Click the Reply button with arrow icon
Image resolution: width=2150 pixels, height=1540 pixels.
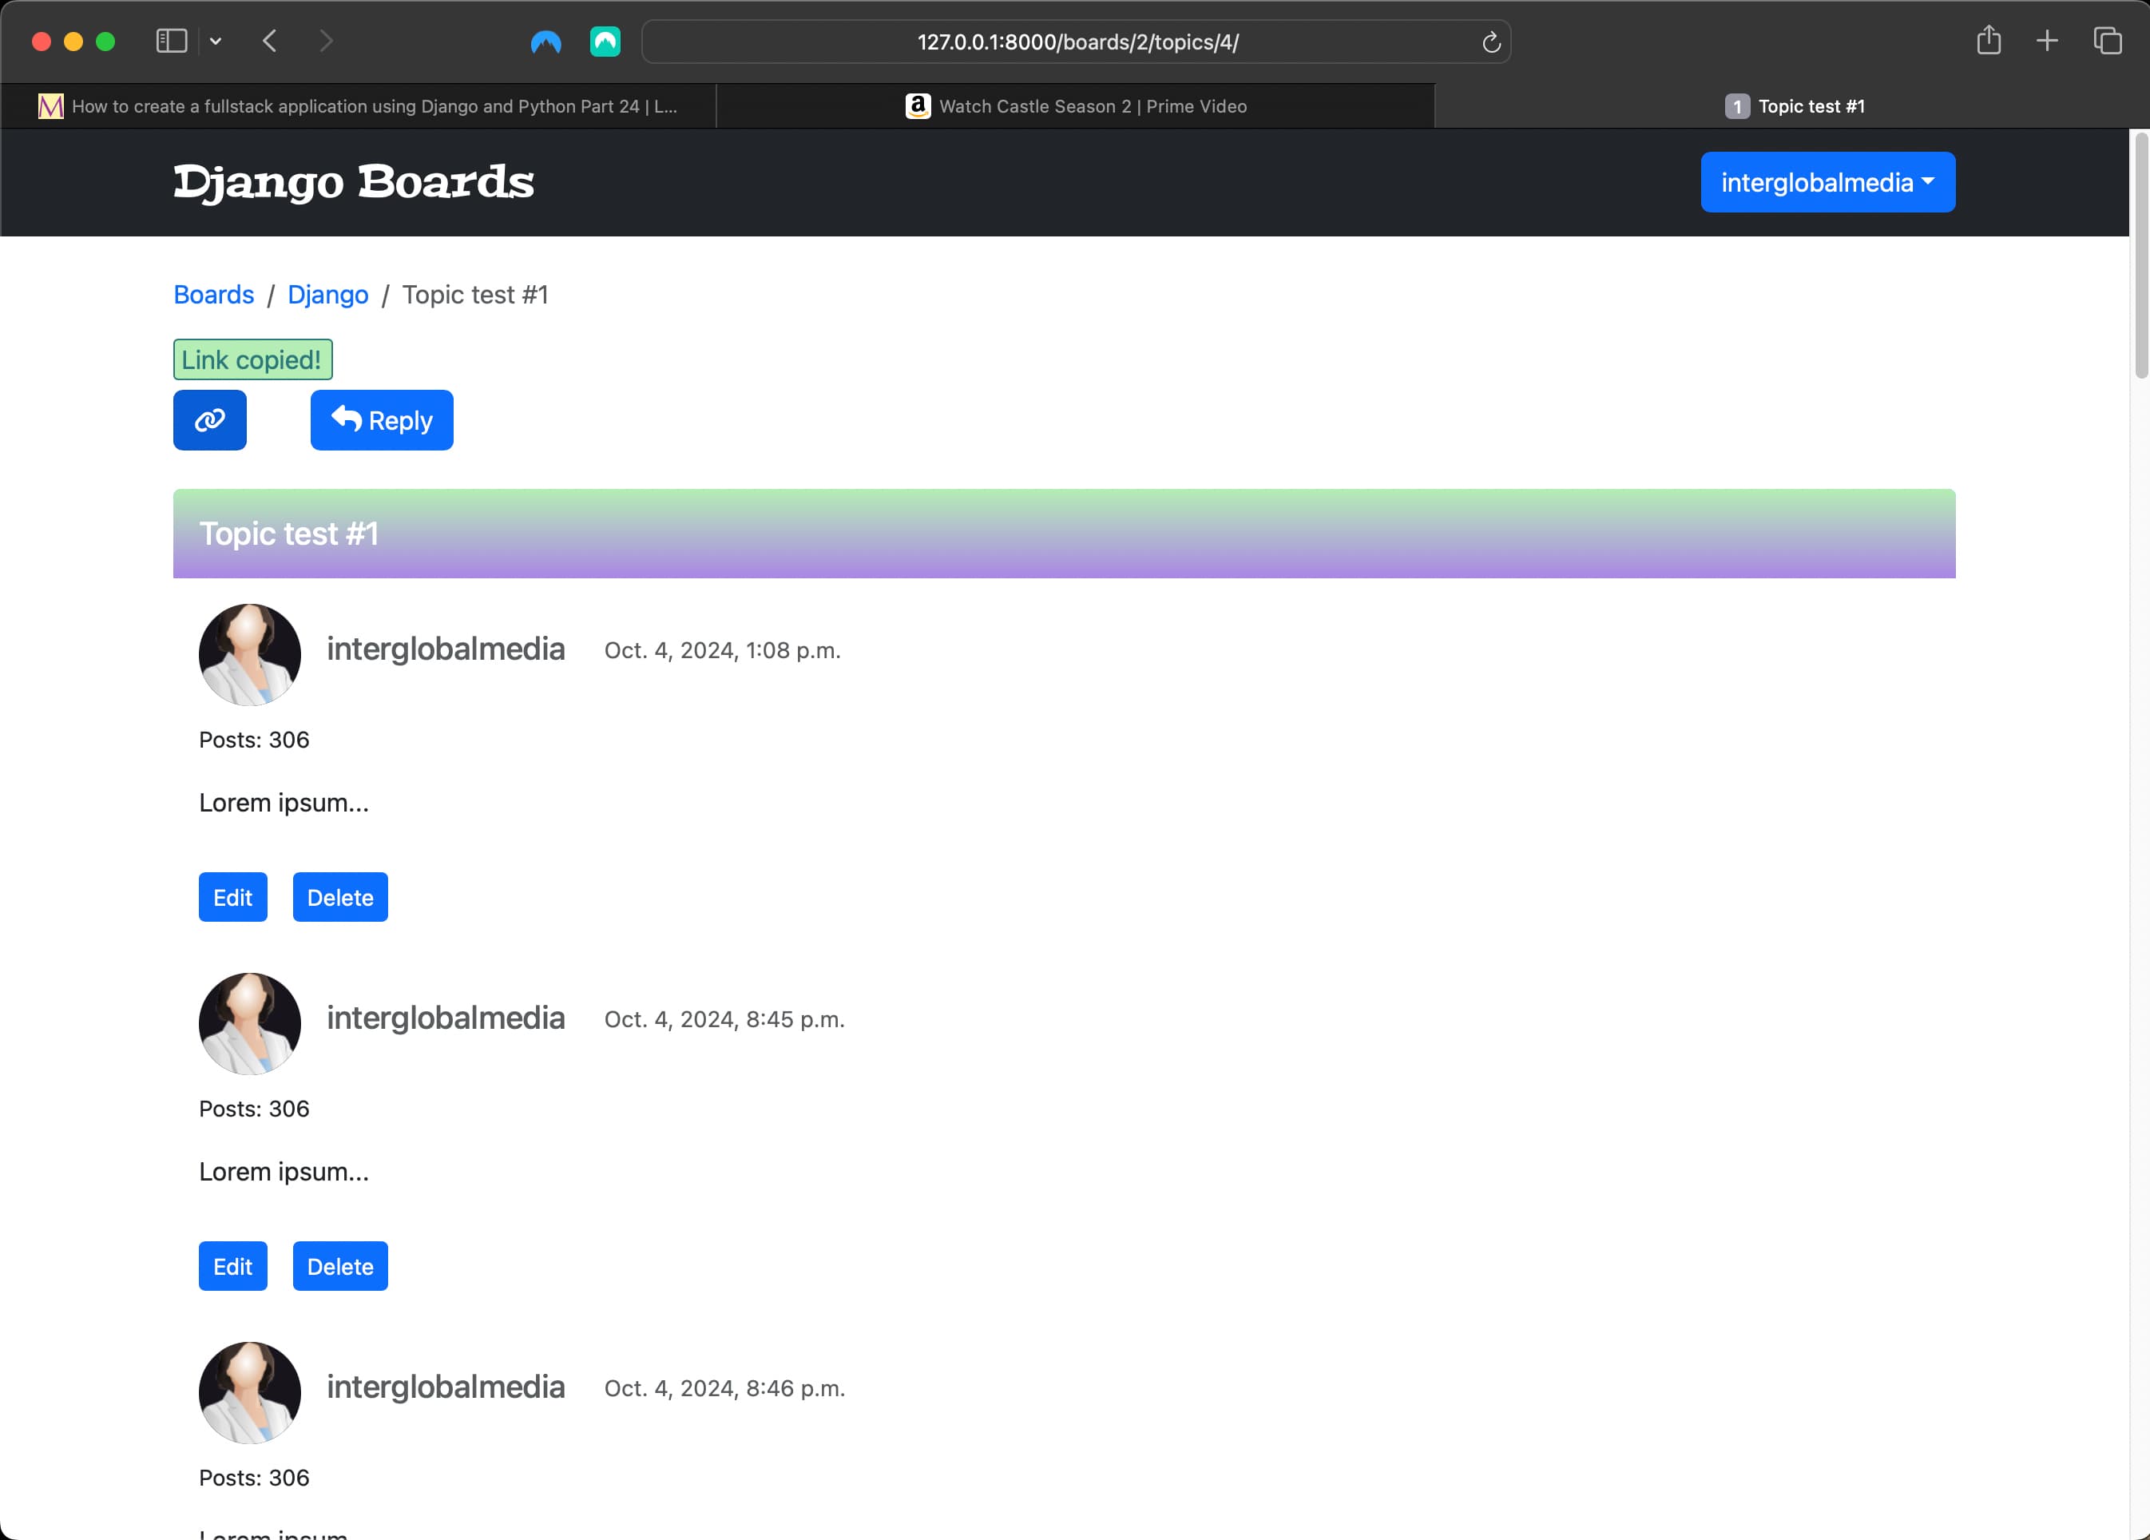coord(381,420)
